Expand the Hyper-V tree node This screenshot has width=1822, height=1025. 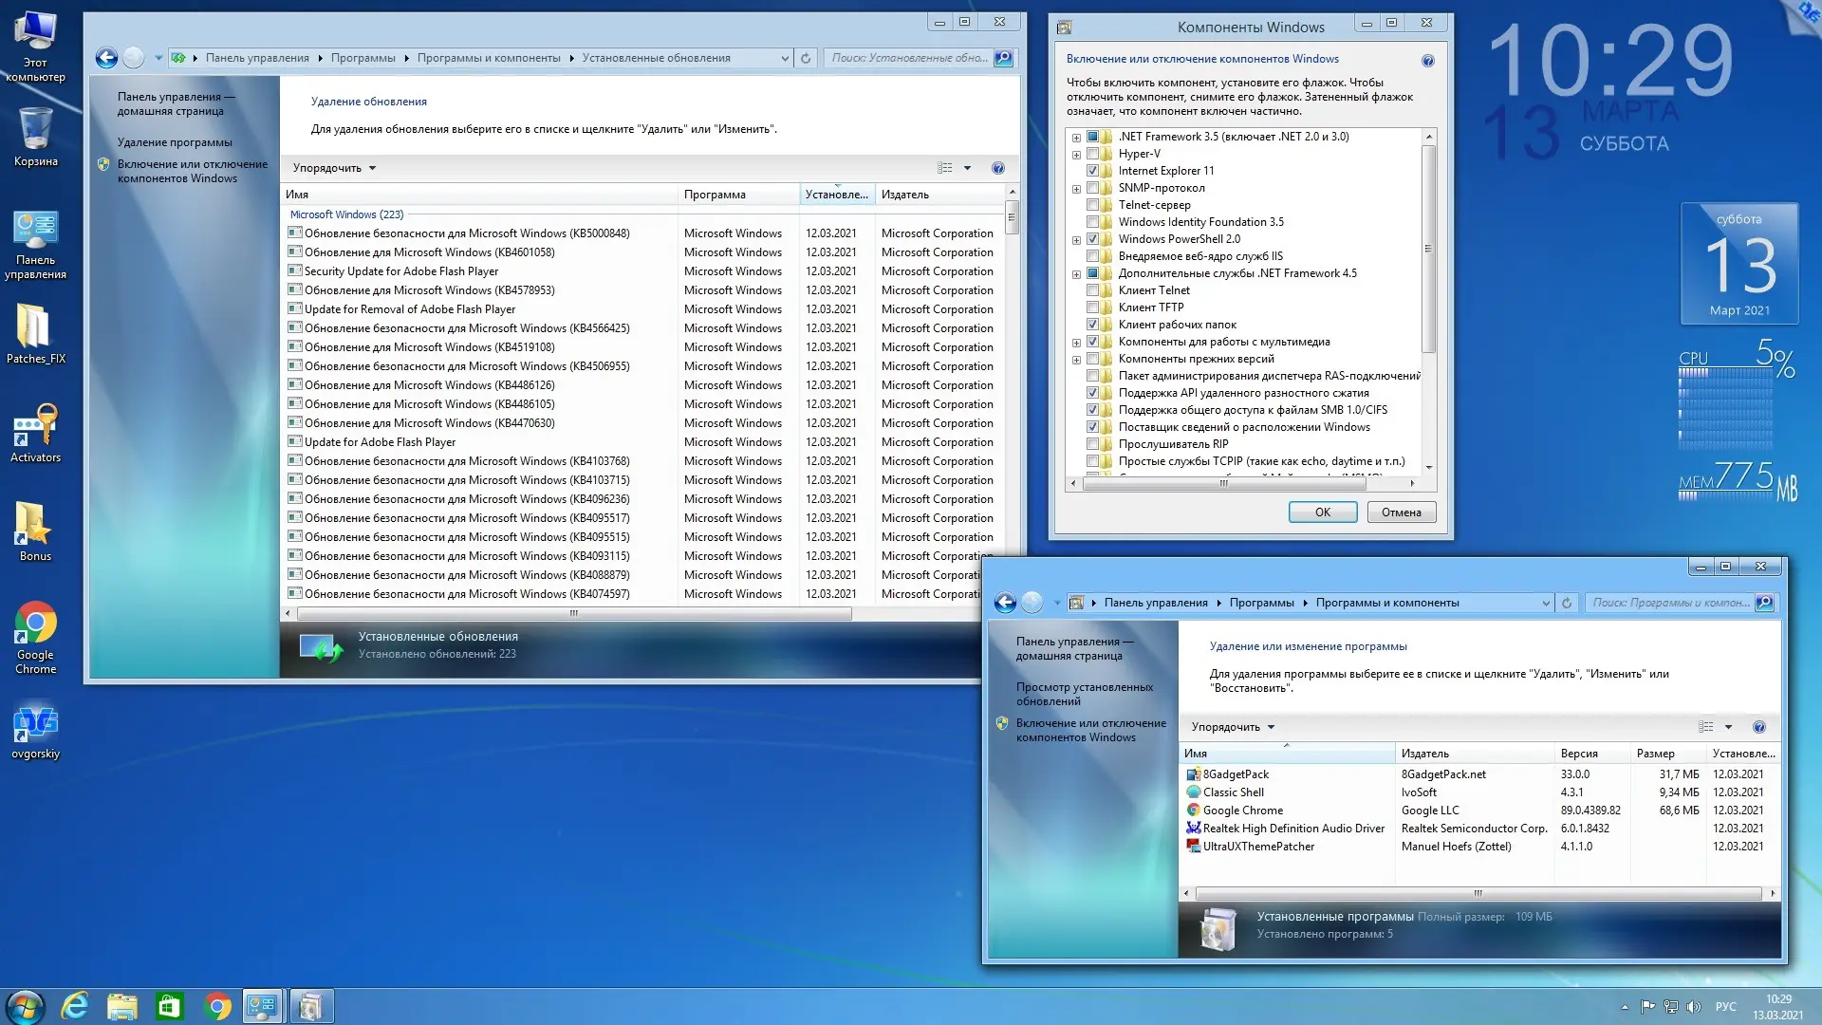(x=1076, y=154)
